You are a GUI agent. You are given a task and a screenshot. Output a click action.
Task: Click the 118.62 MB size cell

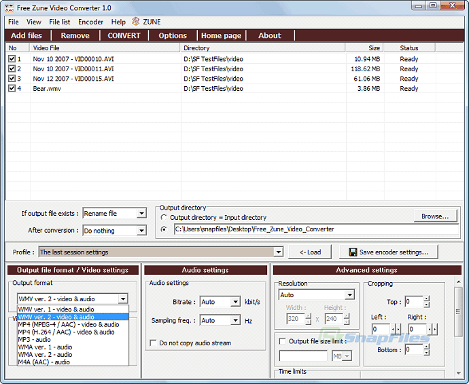[x=366, y=69]
